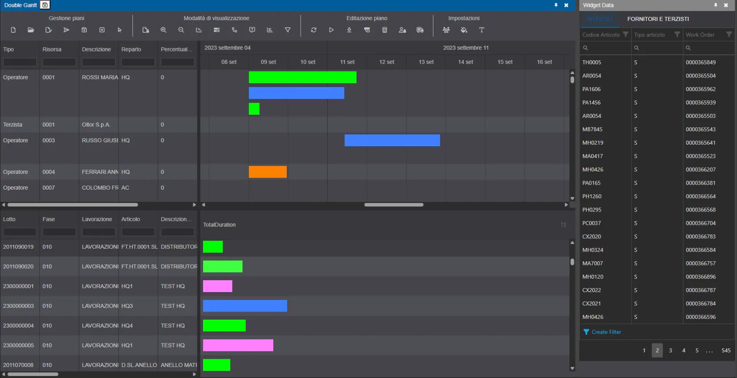Click the Work Order search field

click(709, 48)
